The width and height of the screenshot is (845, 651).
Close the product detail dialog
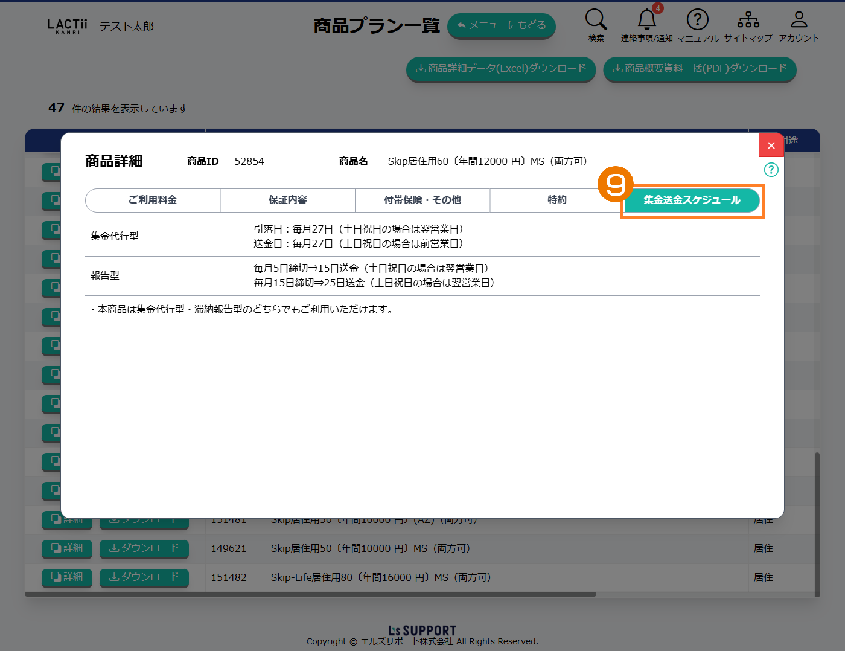coord(771,146)
